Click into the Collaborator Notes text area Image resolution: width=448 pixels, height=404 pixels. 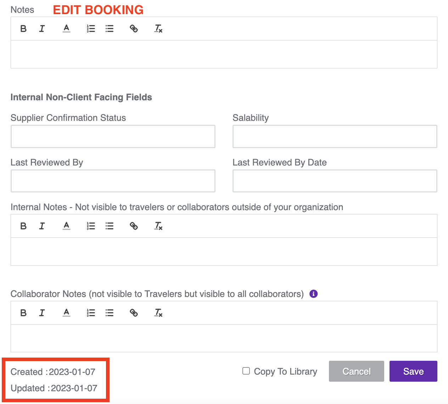point(224,338)
